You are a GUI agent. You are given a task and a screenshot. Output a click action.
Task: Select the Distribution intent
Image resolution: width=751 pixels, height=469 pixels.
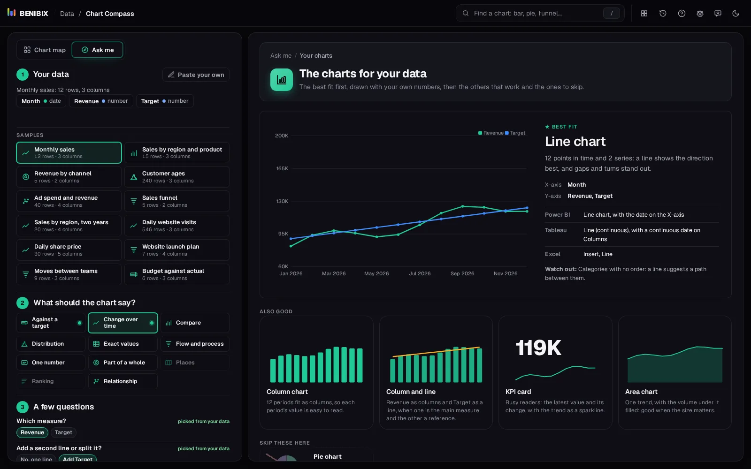click(x=51, y=344)
